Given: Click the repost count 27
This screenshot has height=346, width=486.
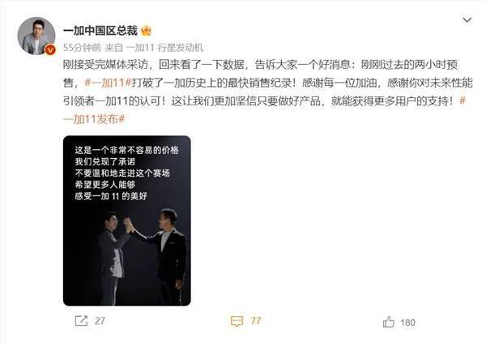Looking at the screenshot, I should tap(100, 321).
